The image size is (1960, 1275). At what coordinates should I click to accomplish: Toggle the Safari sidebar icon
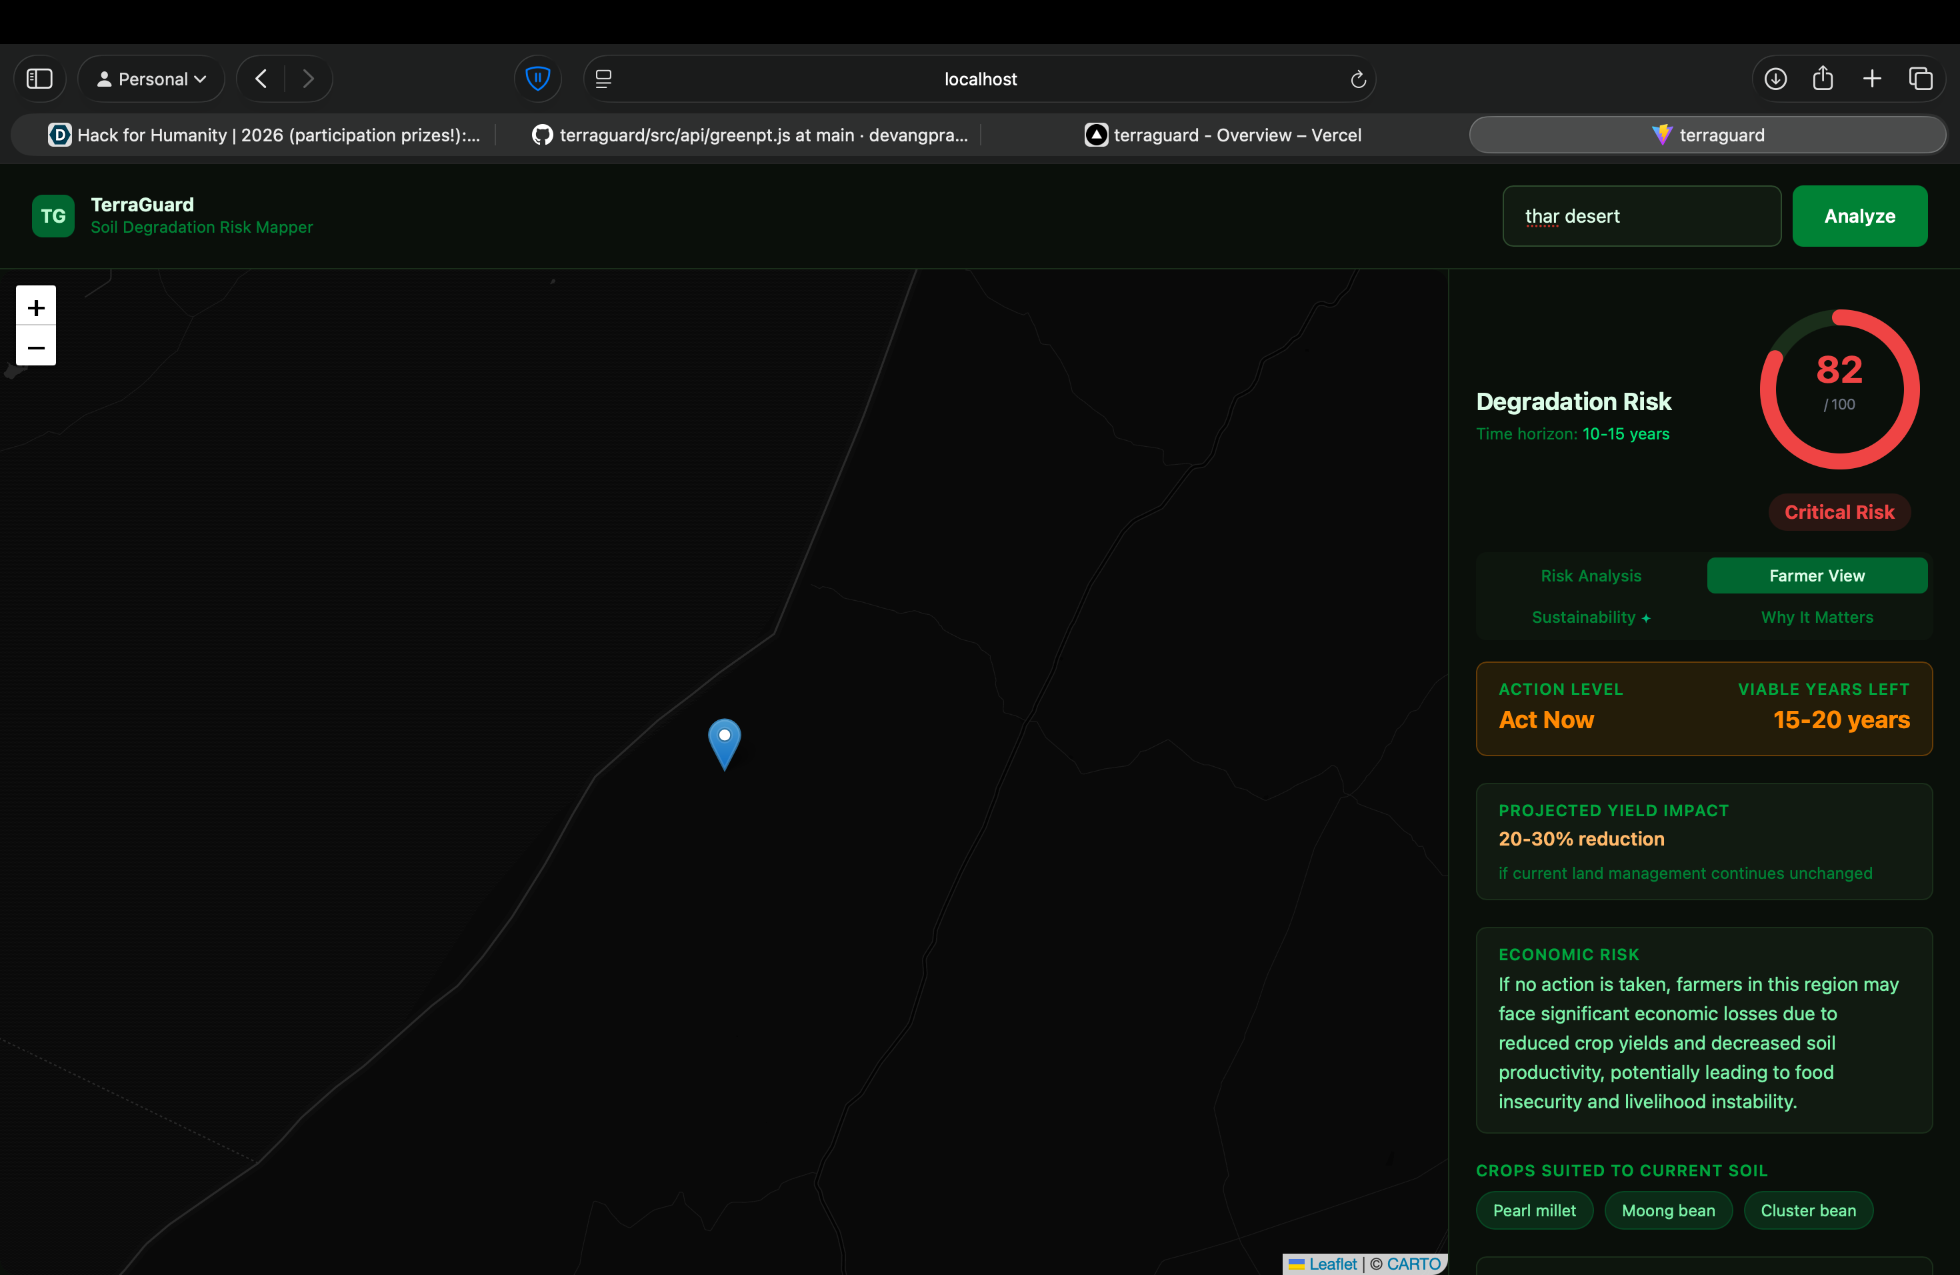pos(39,79)
